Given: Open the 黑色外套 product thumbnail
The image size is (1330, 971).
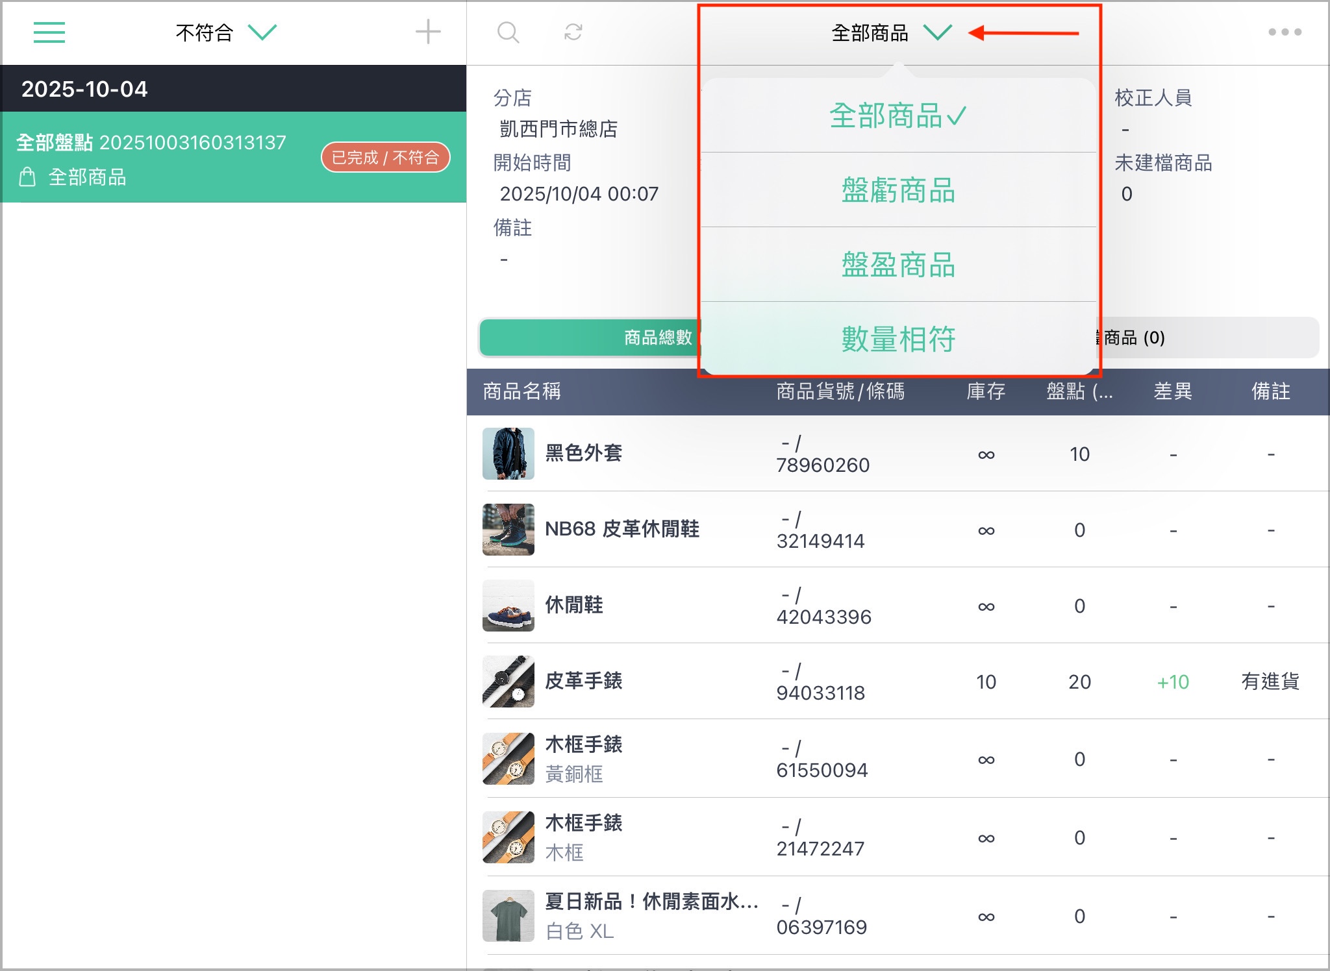Looking at the screenshot, I should [508, 454].
